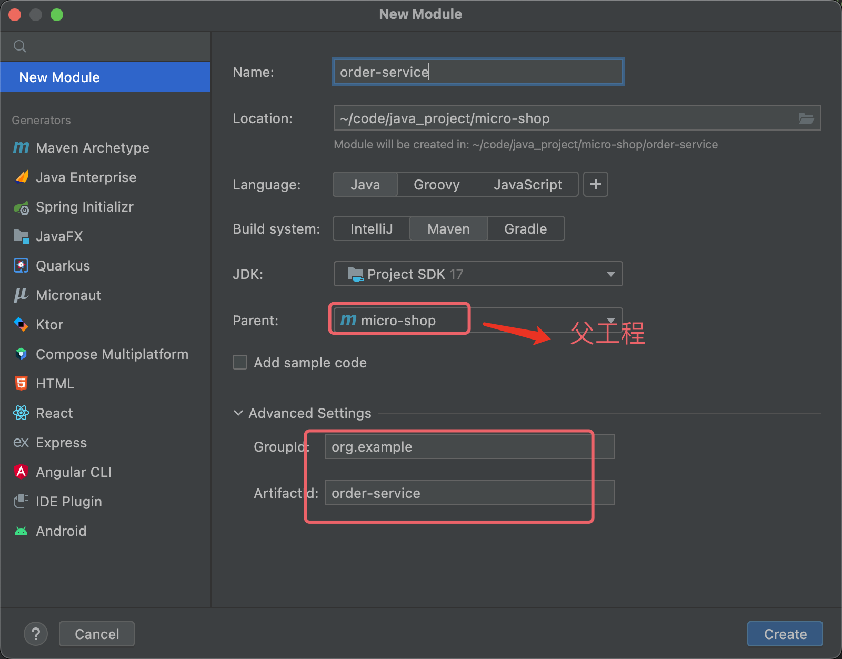
Task: Select the Ktor generator
Action: tap(106, 325)
